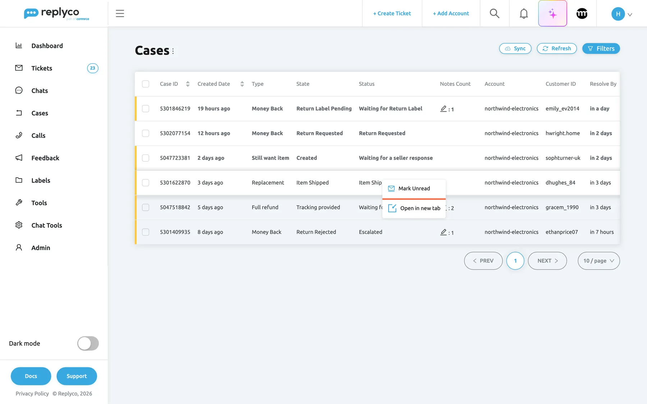Viewport: 647px width, 404px height.
Task: Check the box for case 5302077154
Action: click(x=146, y=133)
